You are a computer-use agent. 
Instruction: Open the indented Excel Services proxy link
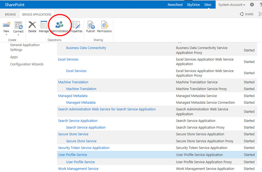point(76,71)
